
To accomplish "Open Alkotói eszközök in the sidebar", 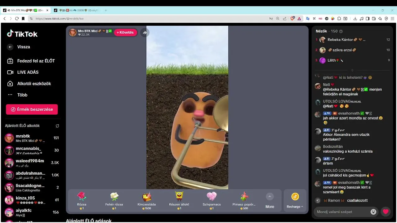I will pos(29,84).
